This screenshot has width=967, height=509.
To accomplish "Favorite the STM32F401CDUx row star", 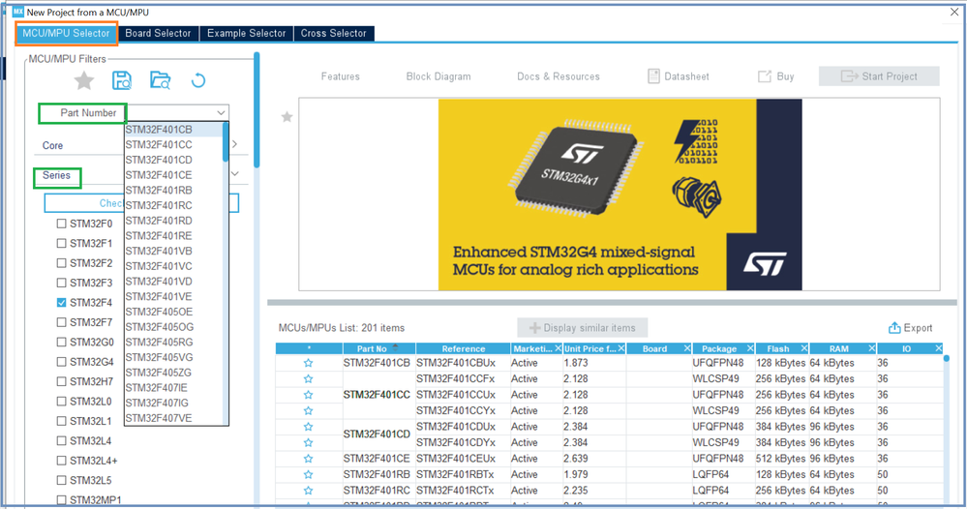I will point(309,427).
